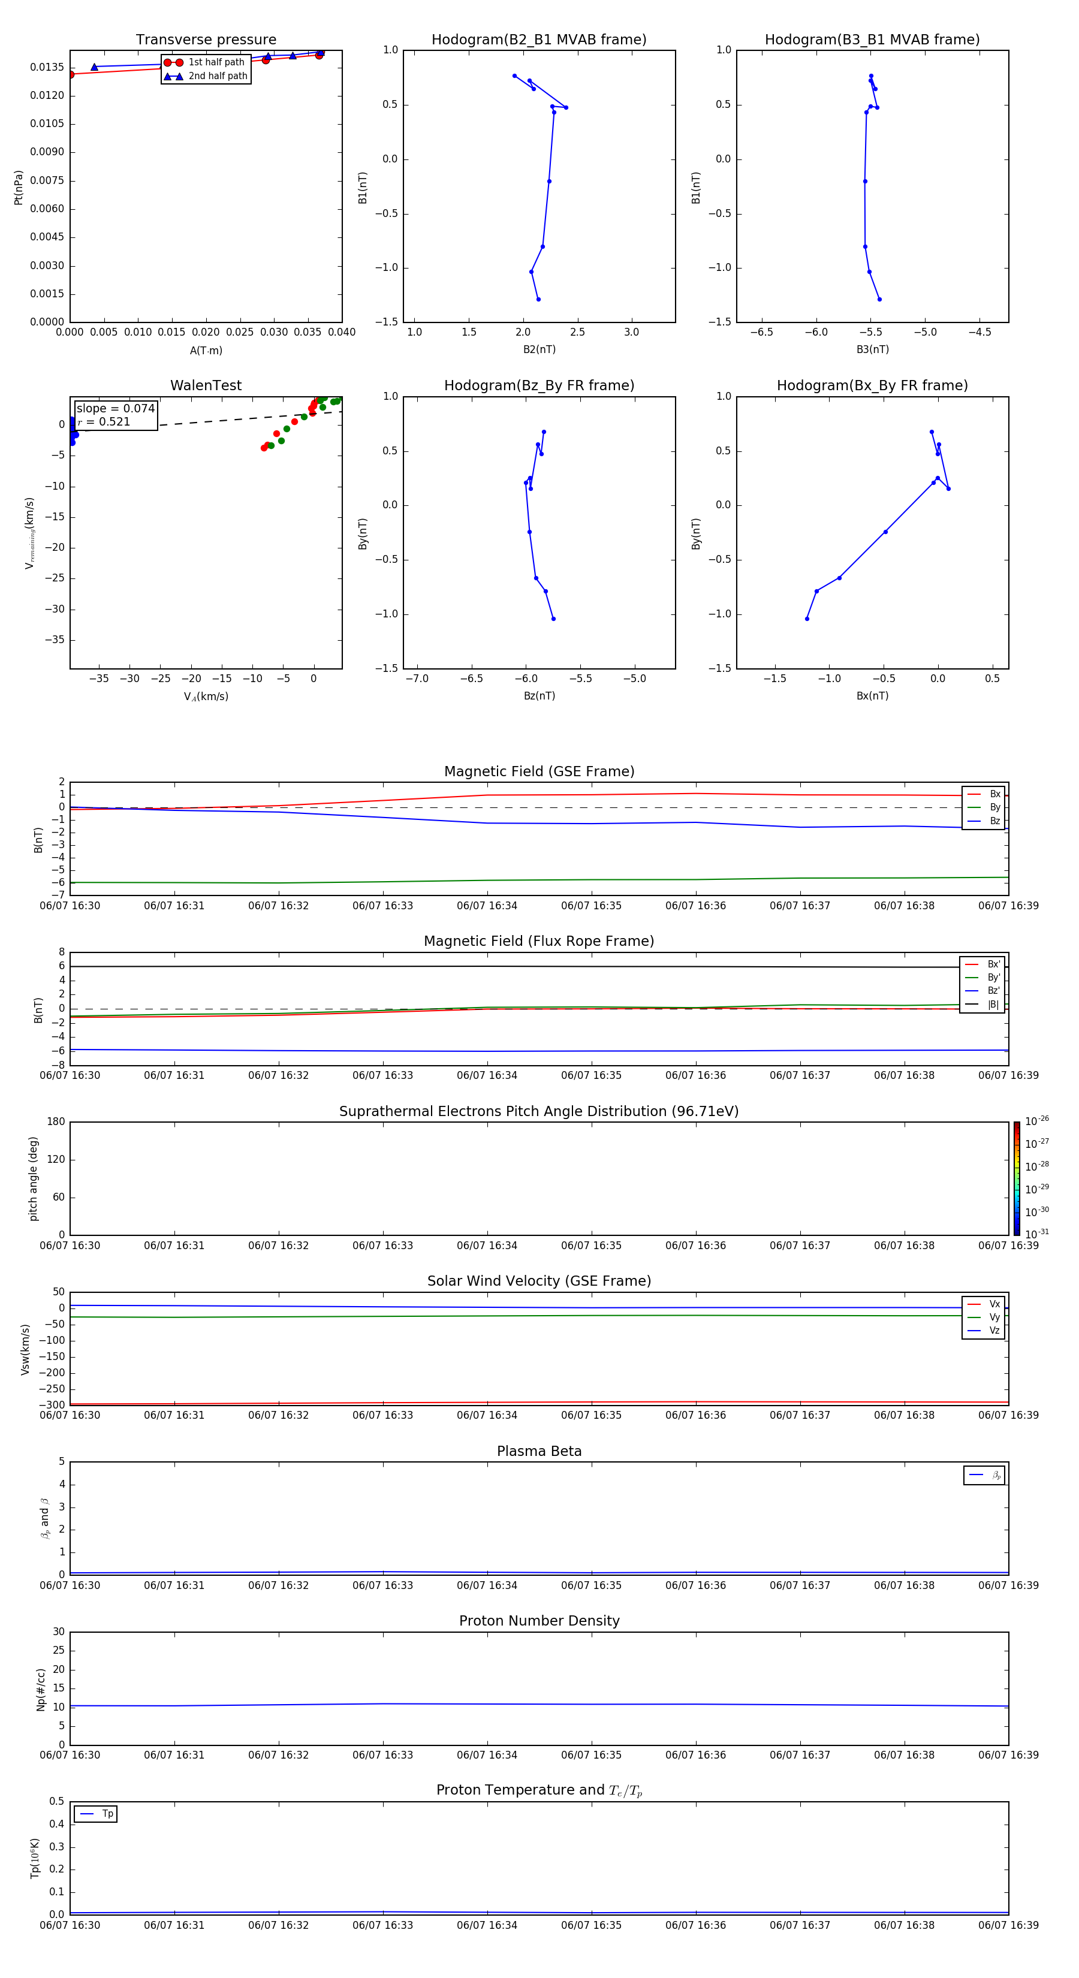Click the "Magnetic Field (GSE Frame)" title
Screen dimensions: 1079x1978
coord(539,771)
